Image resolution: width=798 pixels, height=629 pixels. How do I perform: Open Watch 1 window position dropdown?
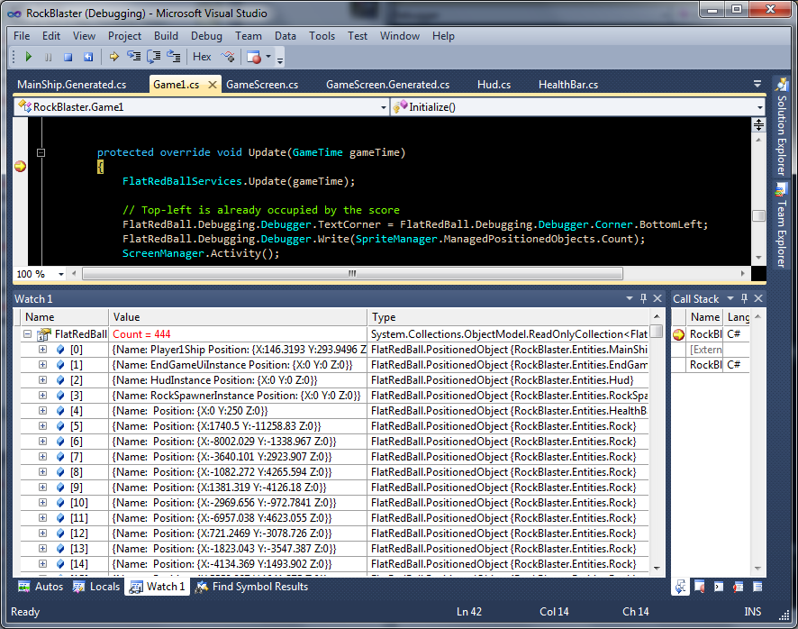[x=630, y=298]
